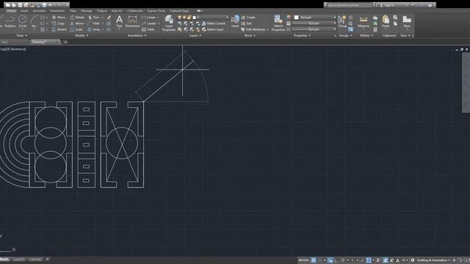This screenshot has width=470, height=264.
Task: Click the Copy tool
Action: (58, 23)
